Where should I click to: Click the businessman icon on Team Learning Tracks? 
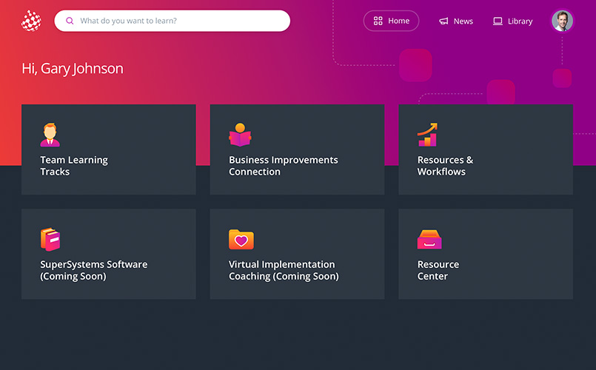click(50, 135)
